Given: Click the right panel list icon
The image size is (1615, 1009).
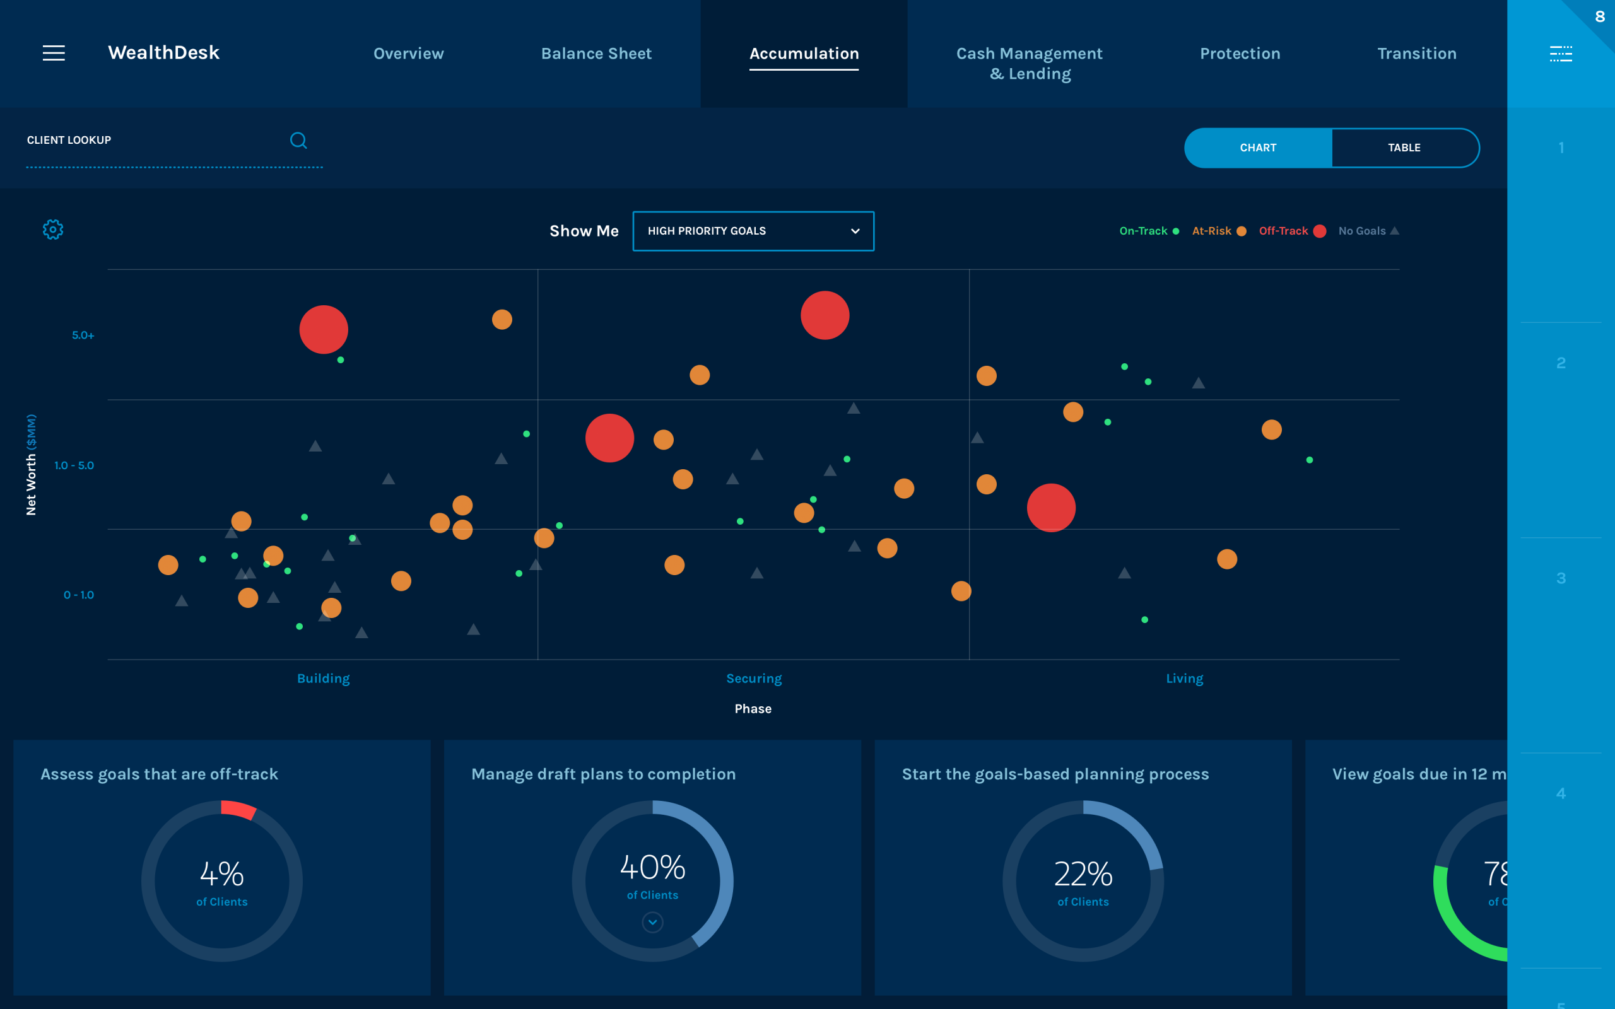Looking at the screenshot, I should [1560, 54].
